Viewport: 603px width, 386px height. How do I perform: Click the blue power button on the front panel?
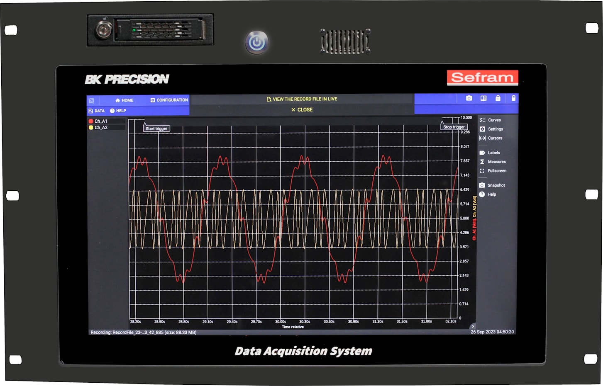[257, 42]
